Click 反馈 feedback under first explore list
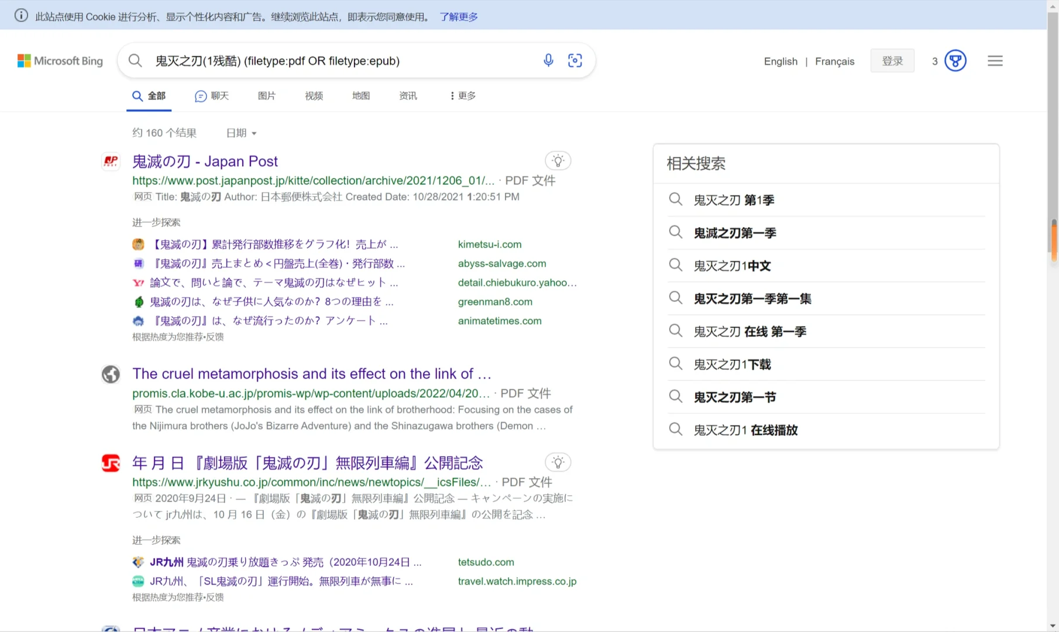Image resolution: width=1059 pixels, height=632 pixels. (215, 336)
